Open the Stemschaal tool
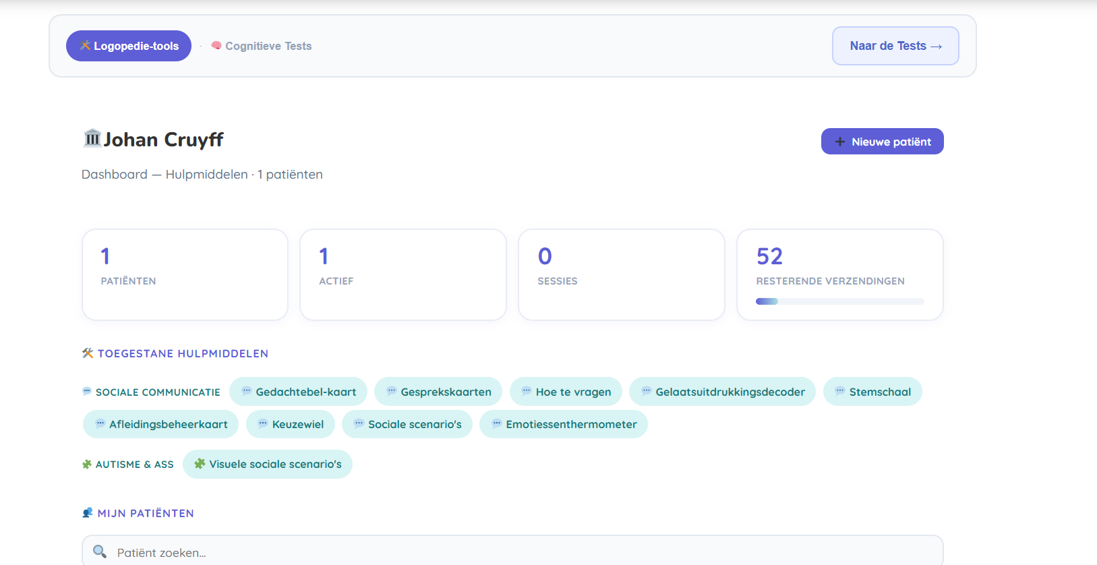Image resolution: width=1097 pixels, height=565 pixels. click(872, 392)
